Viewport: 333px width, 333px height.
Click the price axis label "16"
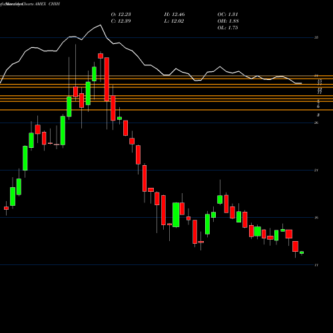[x=316, y=218]
